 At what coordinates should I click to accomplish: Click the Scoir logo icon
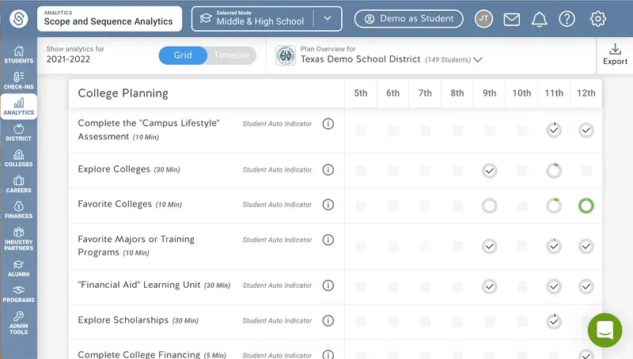18,18
